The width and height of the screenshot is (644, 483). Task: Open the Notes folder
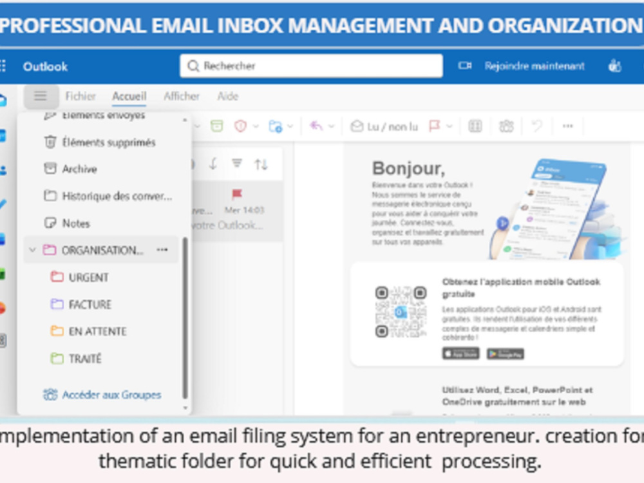click(x=102, y=223)
